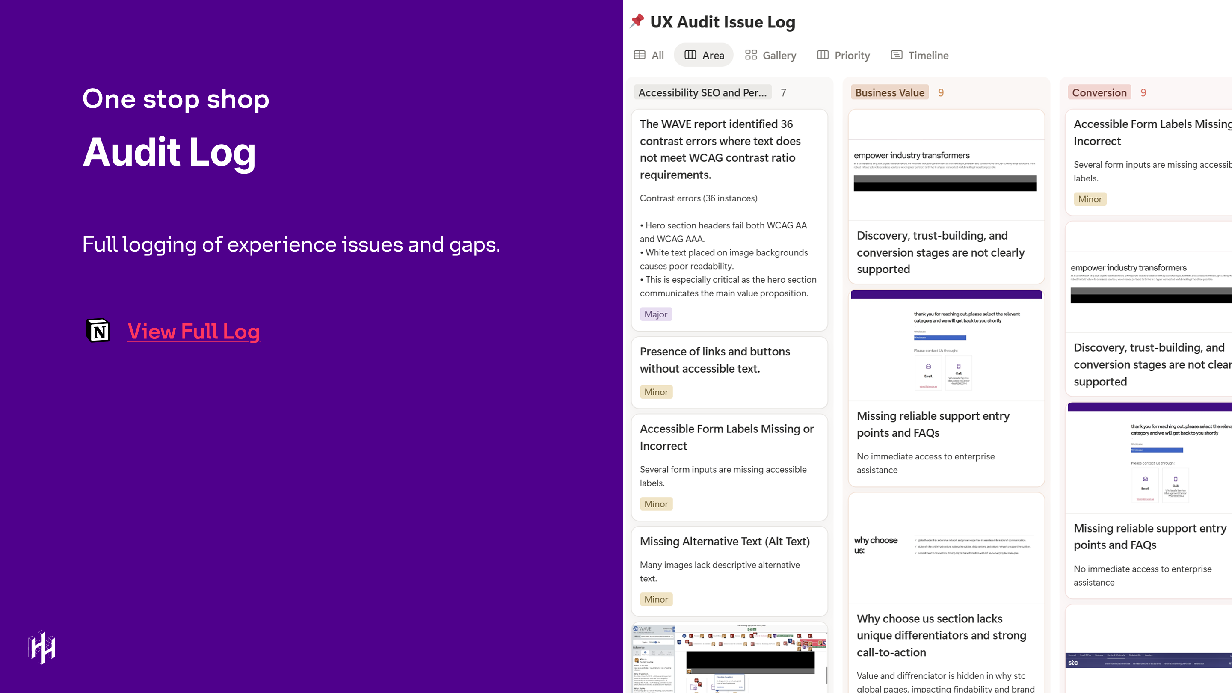Viewport: 1232px width, 693px height.
Task: Click the pushpin icon in the page title
Action: (637, 21)
